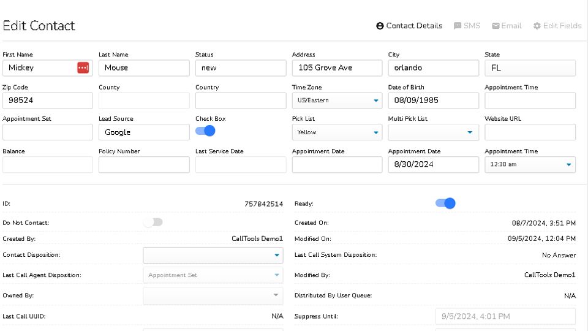Switch to the SMS tab
Viewport: 588px width, 331px height.
click(x=467, y=26)
